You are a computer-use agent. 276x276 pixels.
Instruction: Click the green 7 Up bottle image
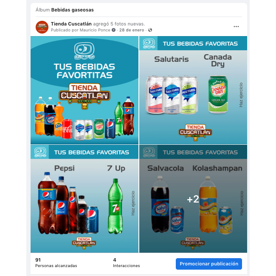pos(115,206)
